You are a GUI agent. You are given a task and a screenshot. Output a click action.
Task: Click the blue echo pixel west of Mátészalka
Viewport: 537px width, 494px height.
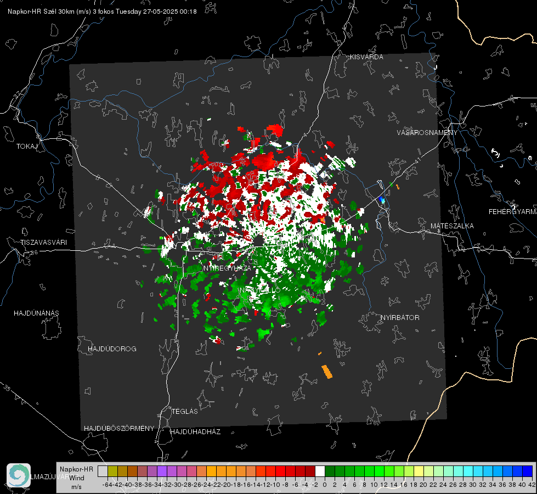pos(382,199)
